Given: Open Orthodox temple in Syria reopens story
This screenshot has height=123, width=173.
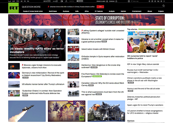Looking at the screenshot, I should [103, 58].
